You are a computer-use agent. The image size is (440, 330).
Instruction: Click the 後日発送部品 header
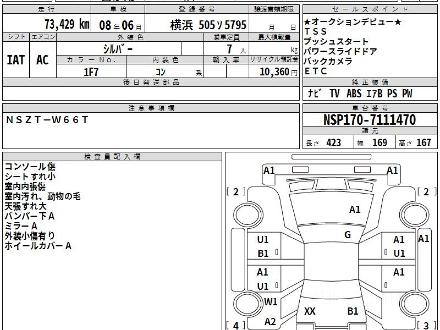click(x=151, y=82)
